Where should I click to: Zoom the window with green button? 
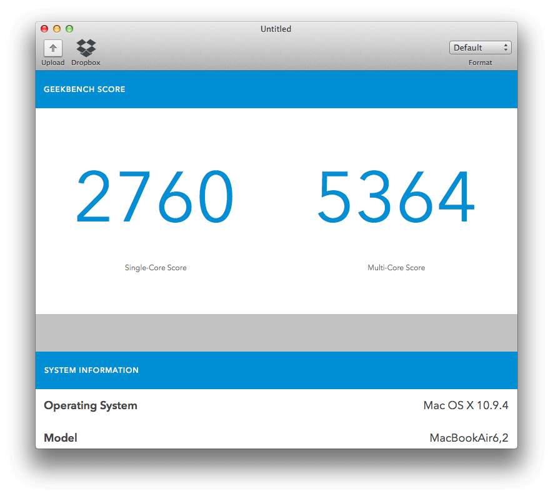(x=69, y=29)
